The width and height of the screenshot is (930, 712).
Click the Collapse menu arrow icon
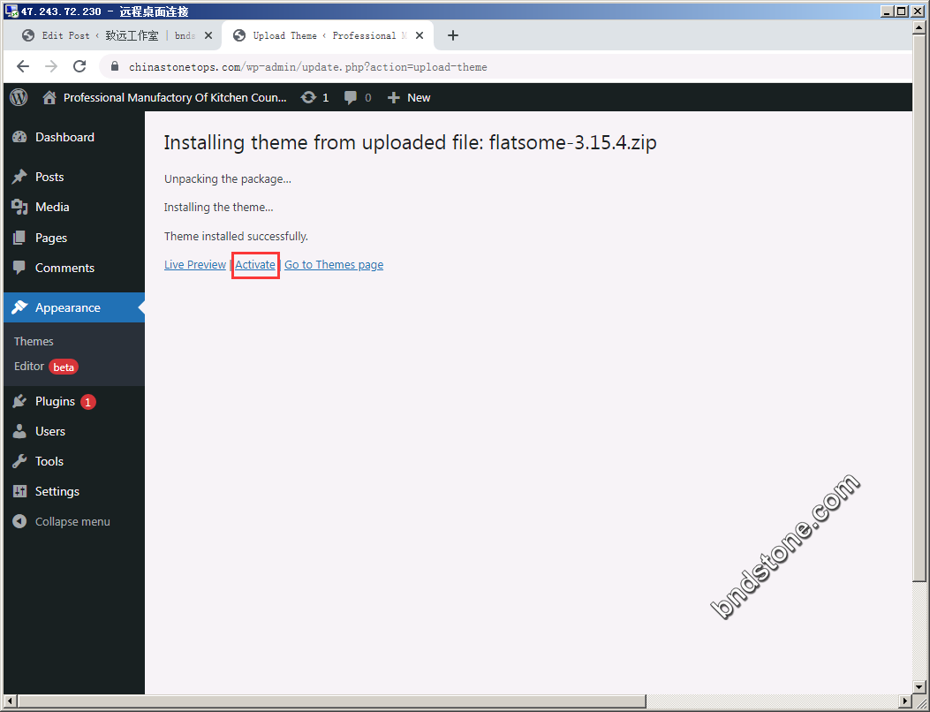pyautogui.click(x=19, y=521)
